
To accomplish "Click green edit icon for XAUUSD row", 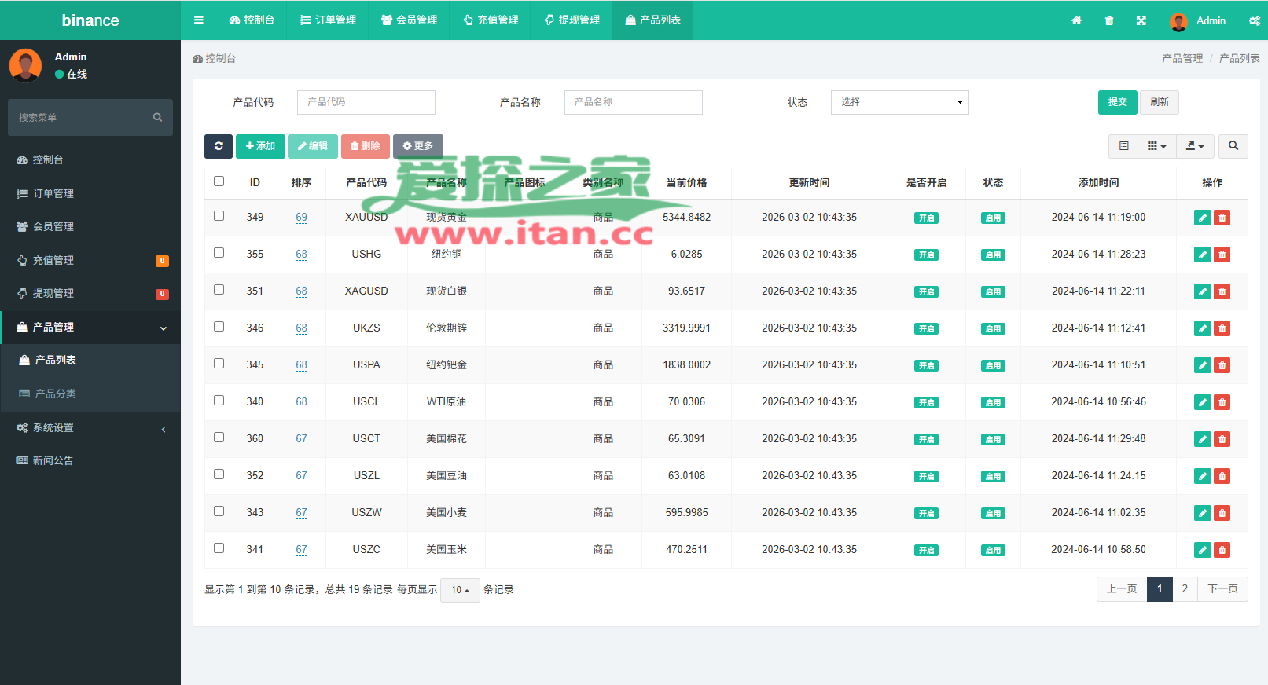I will point(1202,218).
